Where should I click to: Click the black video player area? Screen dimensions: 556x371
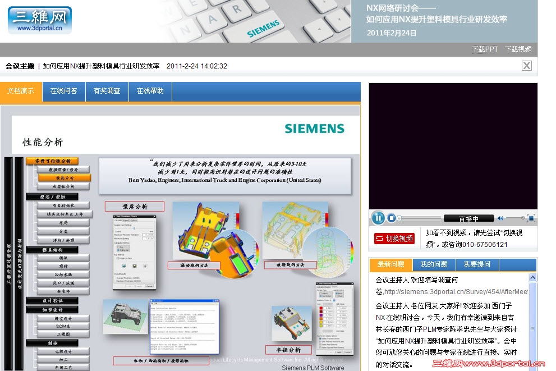click(453, 146)
